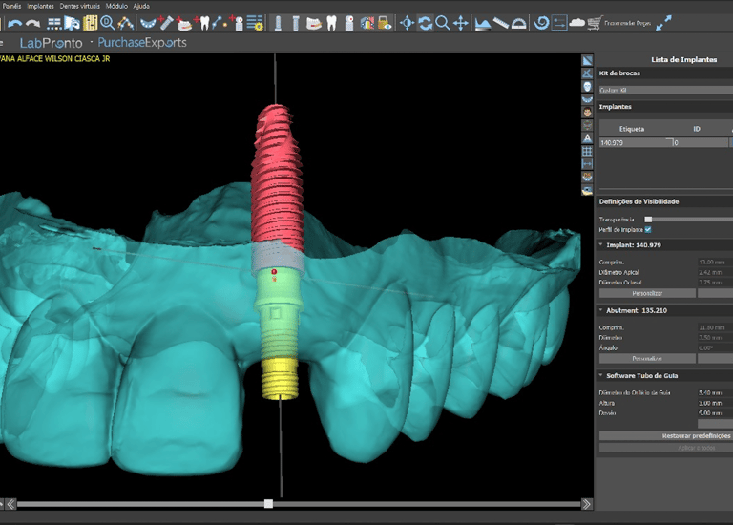Click Personalizar button under Abutment
Image resolution: width=733 pixels, height=525 pixels.
pos(647,358)
